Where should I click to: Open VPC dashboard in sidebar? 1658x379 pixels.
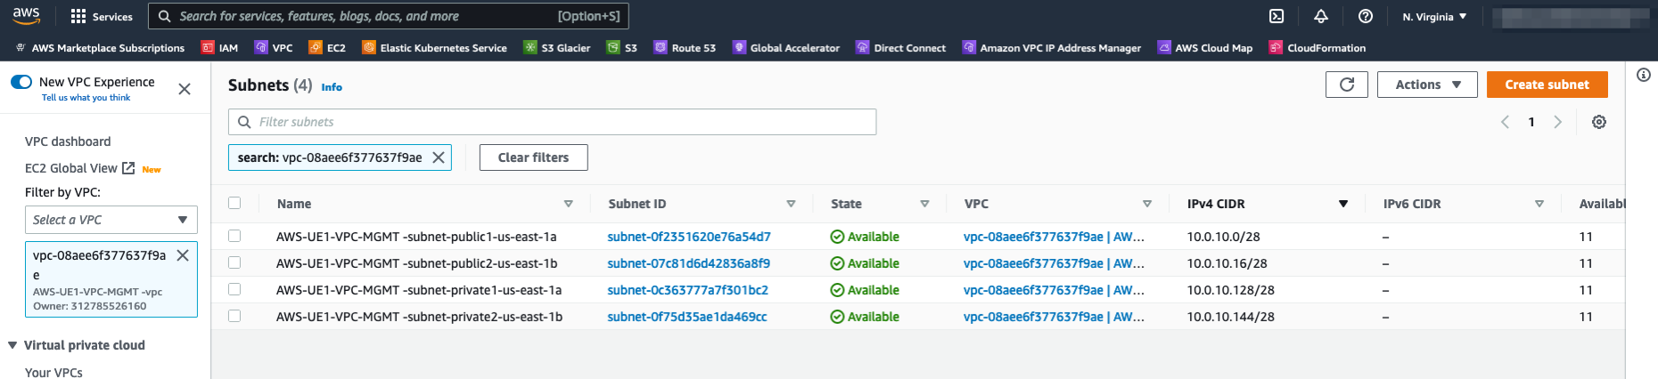[68, 141]
